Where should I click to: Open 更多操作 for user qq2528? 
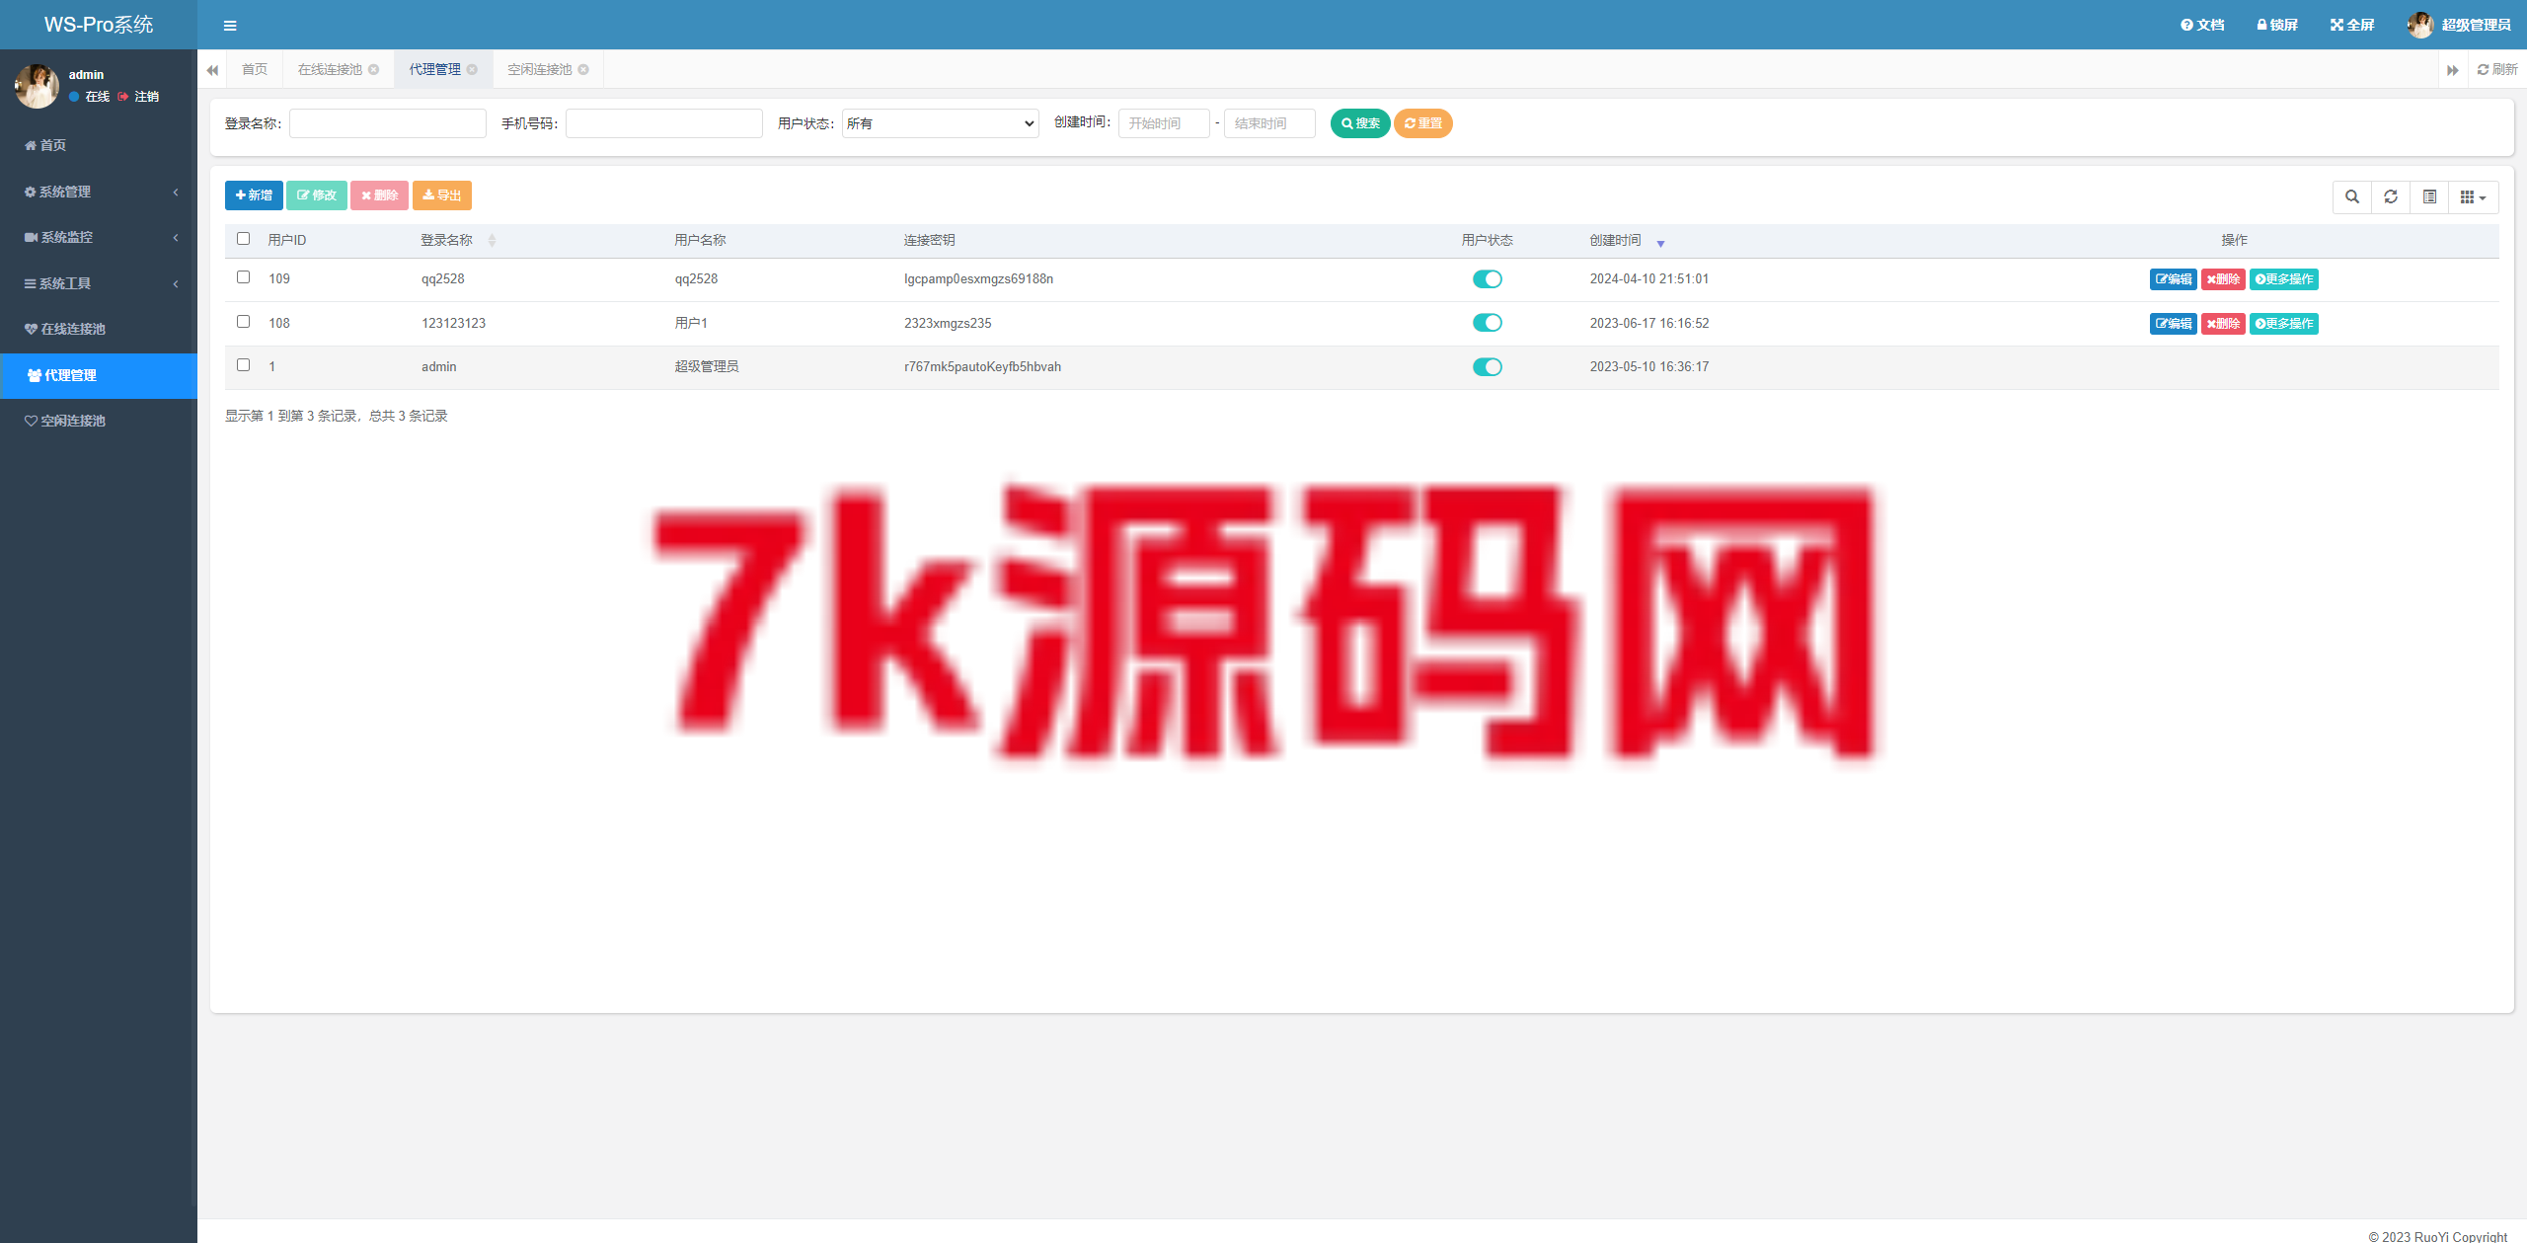2284,279
